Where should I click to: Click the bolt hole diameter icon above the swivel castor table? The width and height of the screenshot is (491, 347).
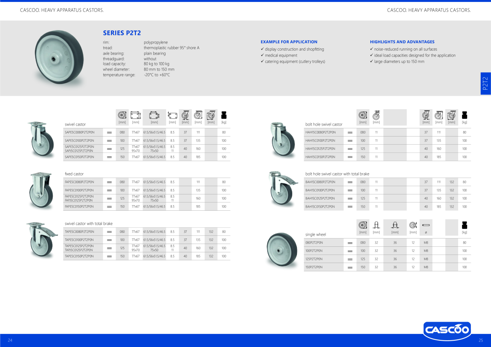[x=172, y=115]
